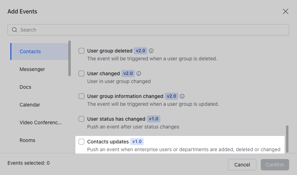Screen dimensions: 297x175
Task: Click v2.0 tag on User group information changed
Action: click(171, 96)
